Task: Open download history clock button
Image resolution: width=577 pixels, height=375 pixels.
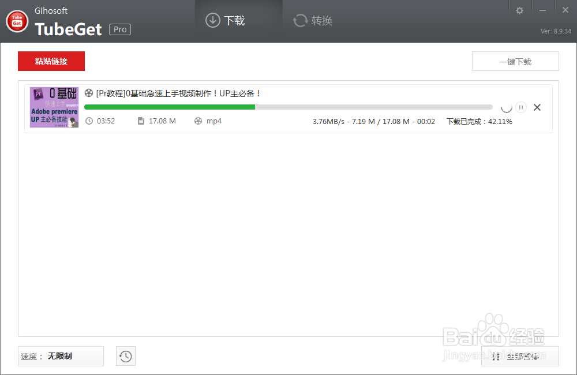Action: pos(125,356)
